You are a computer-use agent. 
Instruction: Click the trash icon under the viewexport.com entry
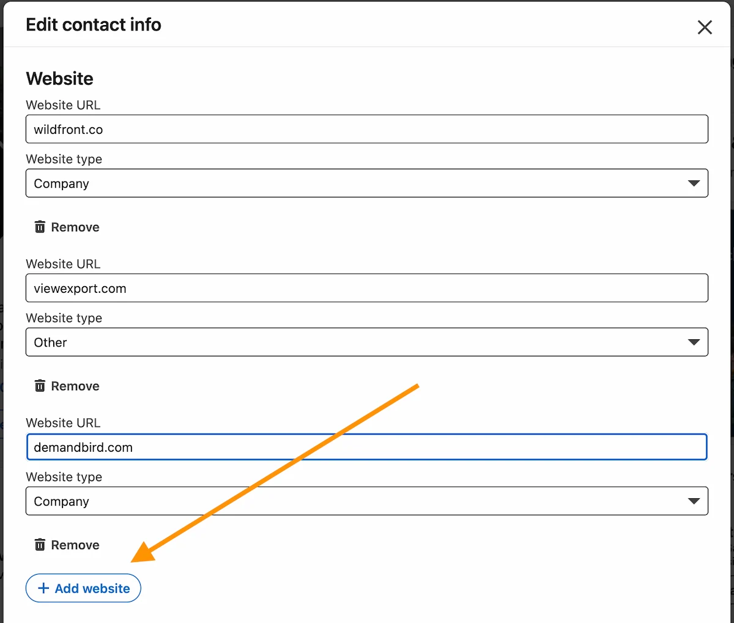40,386
